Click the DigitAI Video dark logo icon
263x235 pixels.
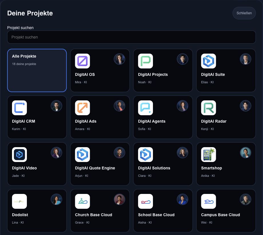coord(19,155)
